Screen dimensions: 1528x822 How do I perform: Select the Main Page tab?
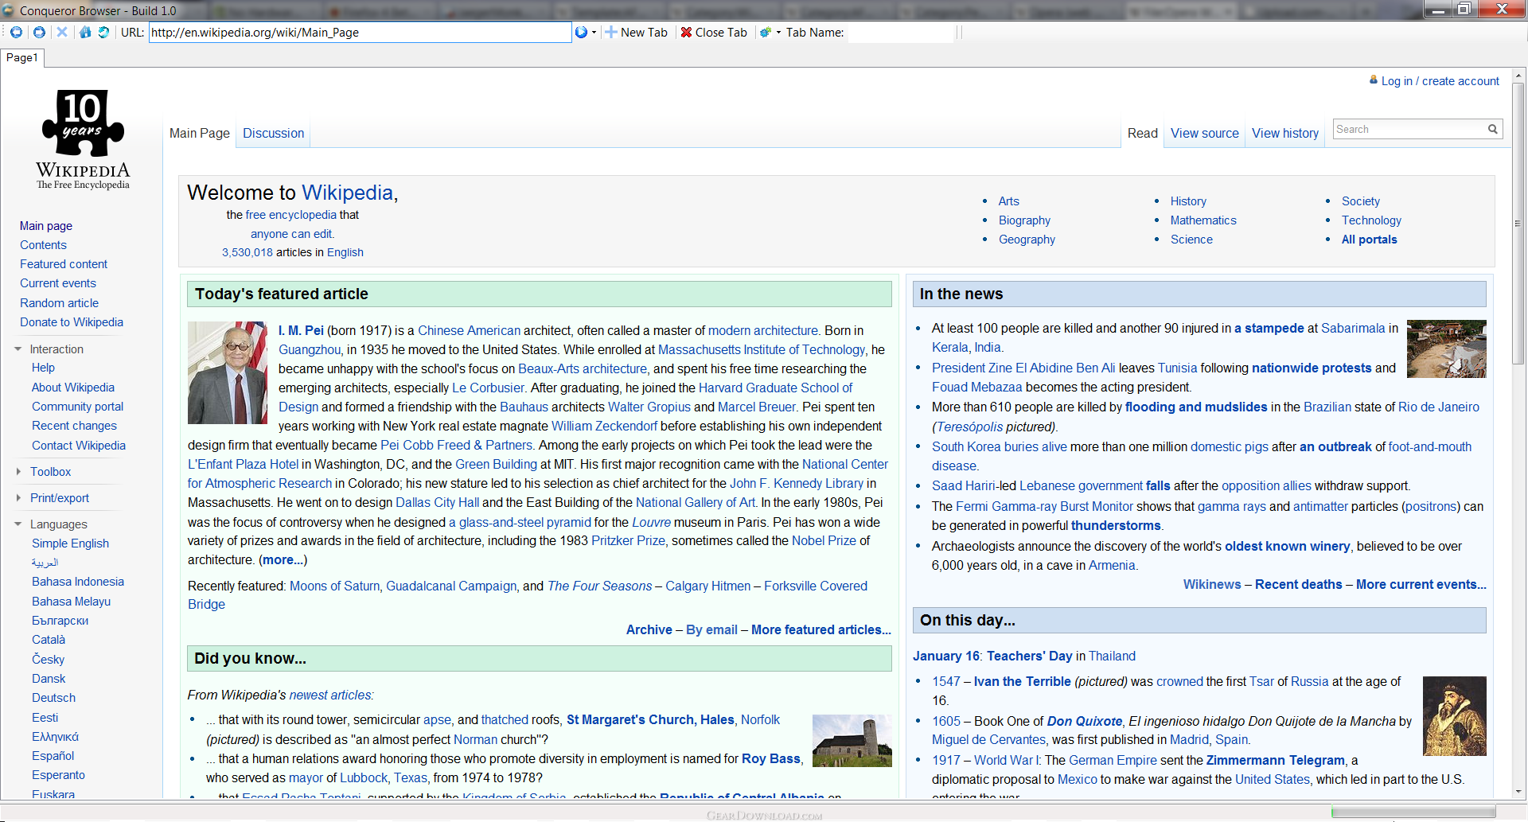pos(199,133)
